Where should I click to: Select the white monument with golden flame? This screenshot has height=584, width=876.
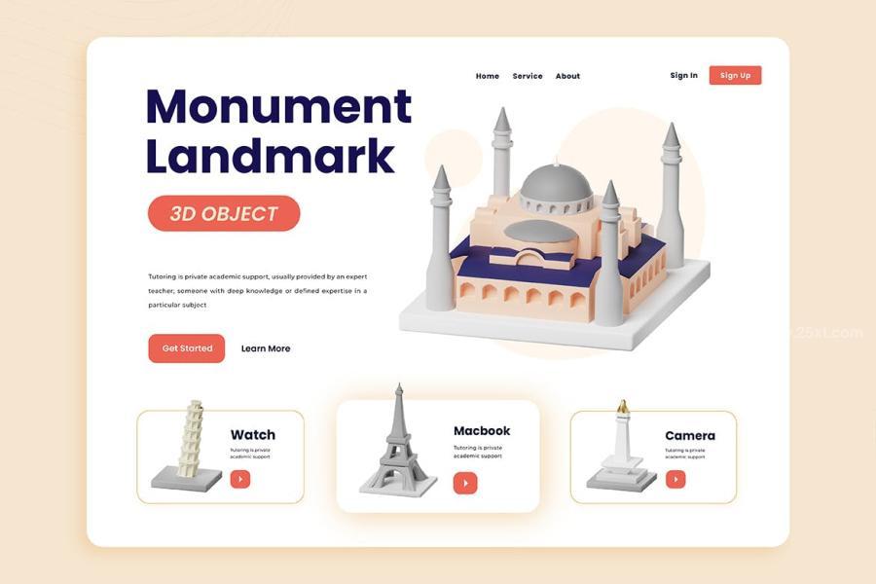621,446
